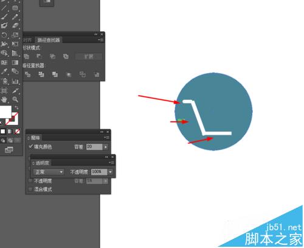Apply solid Color mode button

[3, 132]
